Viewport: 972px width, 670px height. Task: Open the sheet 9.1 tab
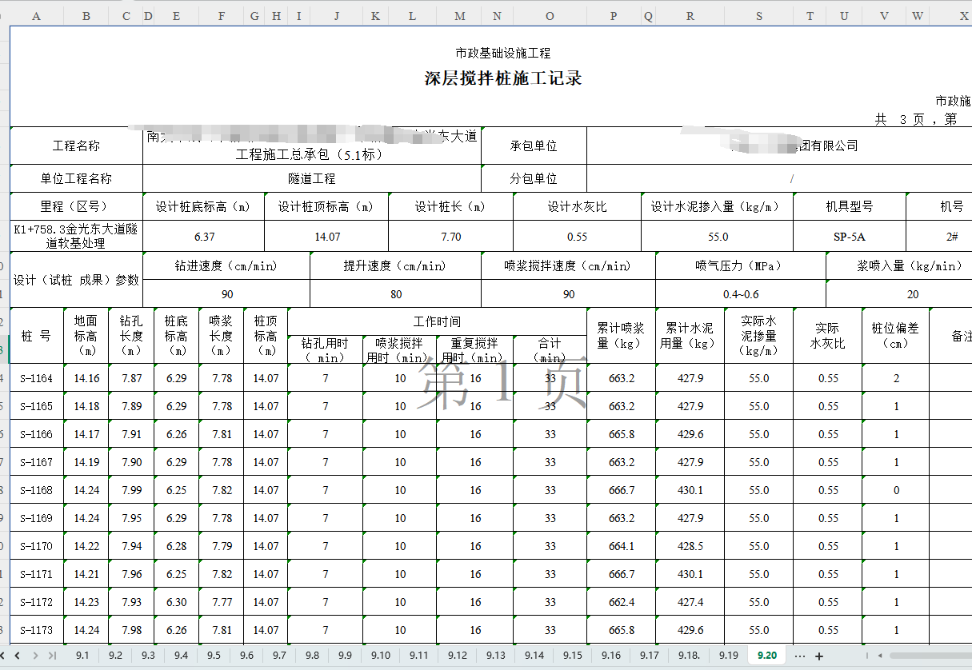(82, 655)
